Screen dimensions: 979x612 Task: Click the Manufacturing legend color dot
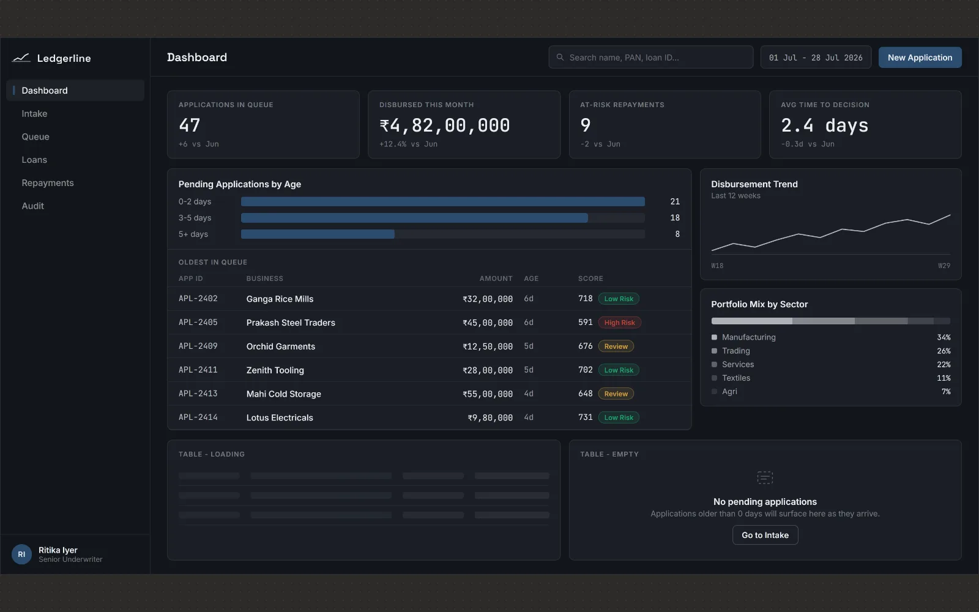tap(714, 337)
